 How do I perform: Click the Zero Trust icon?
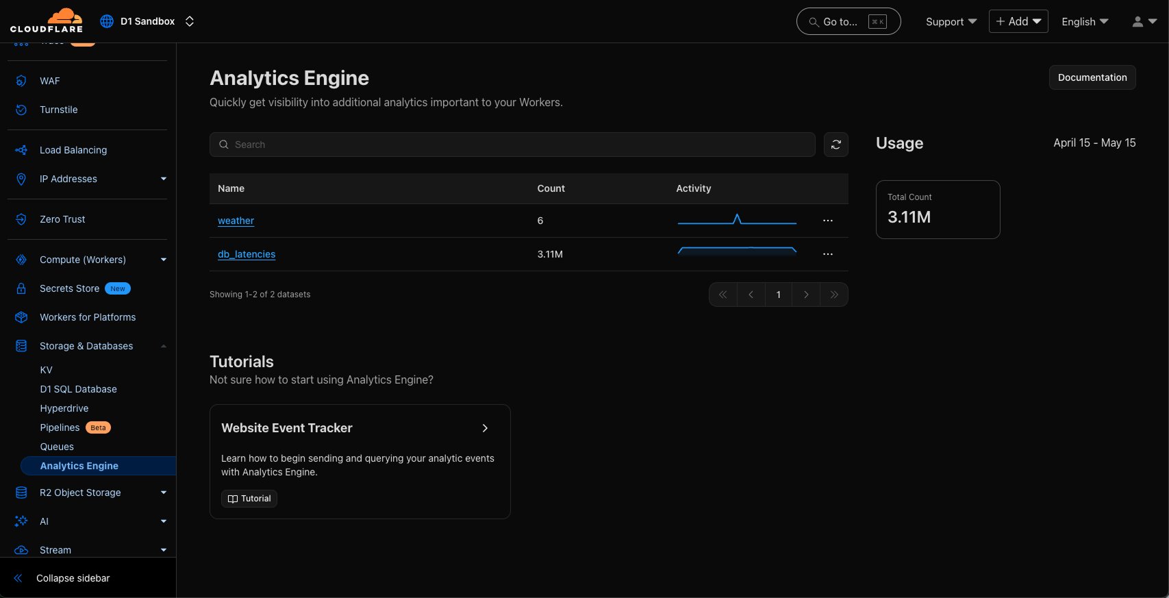(x=21, y=219)
